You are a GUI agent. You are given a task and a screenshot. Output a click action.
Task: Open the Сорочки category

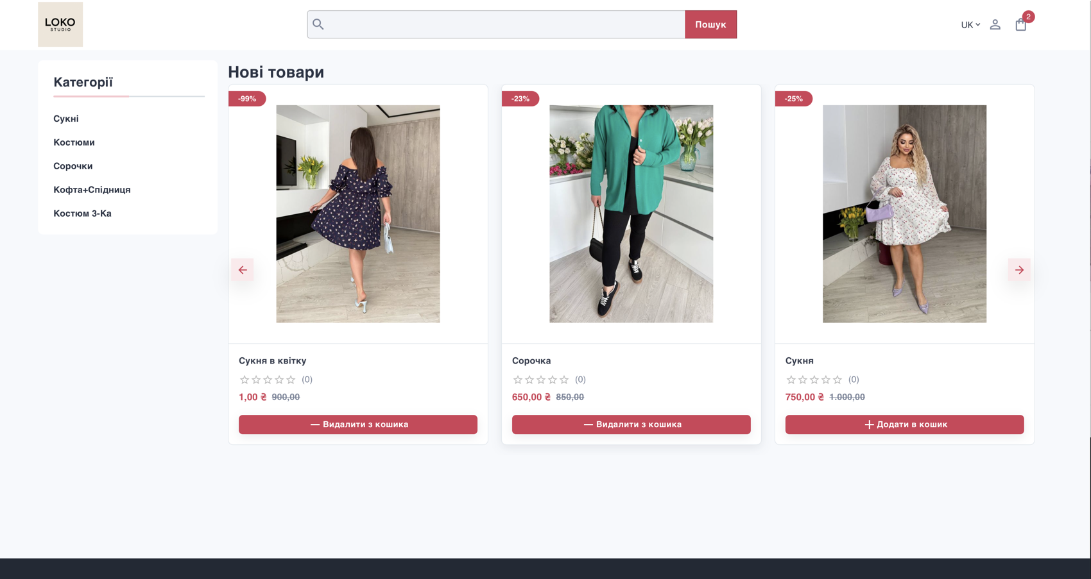[x=73, y=166]
